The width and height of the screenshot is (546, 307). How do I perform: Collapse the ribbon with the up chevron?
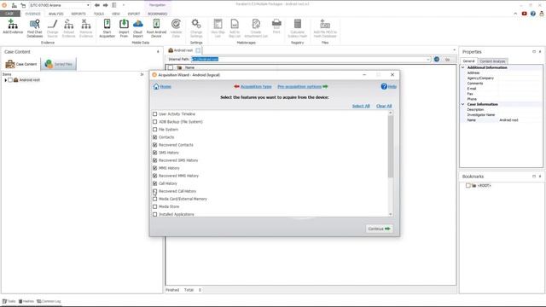pyautogui.click(x=515, y=14)
